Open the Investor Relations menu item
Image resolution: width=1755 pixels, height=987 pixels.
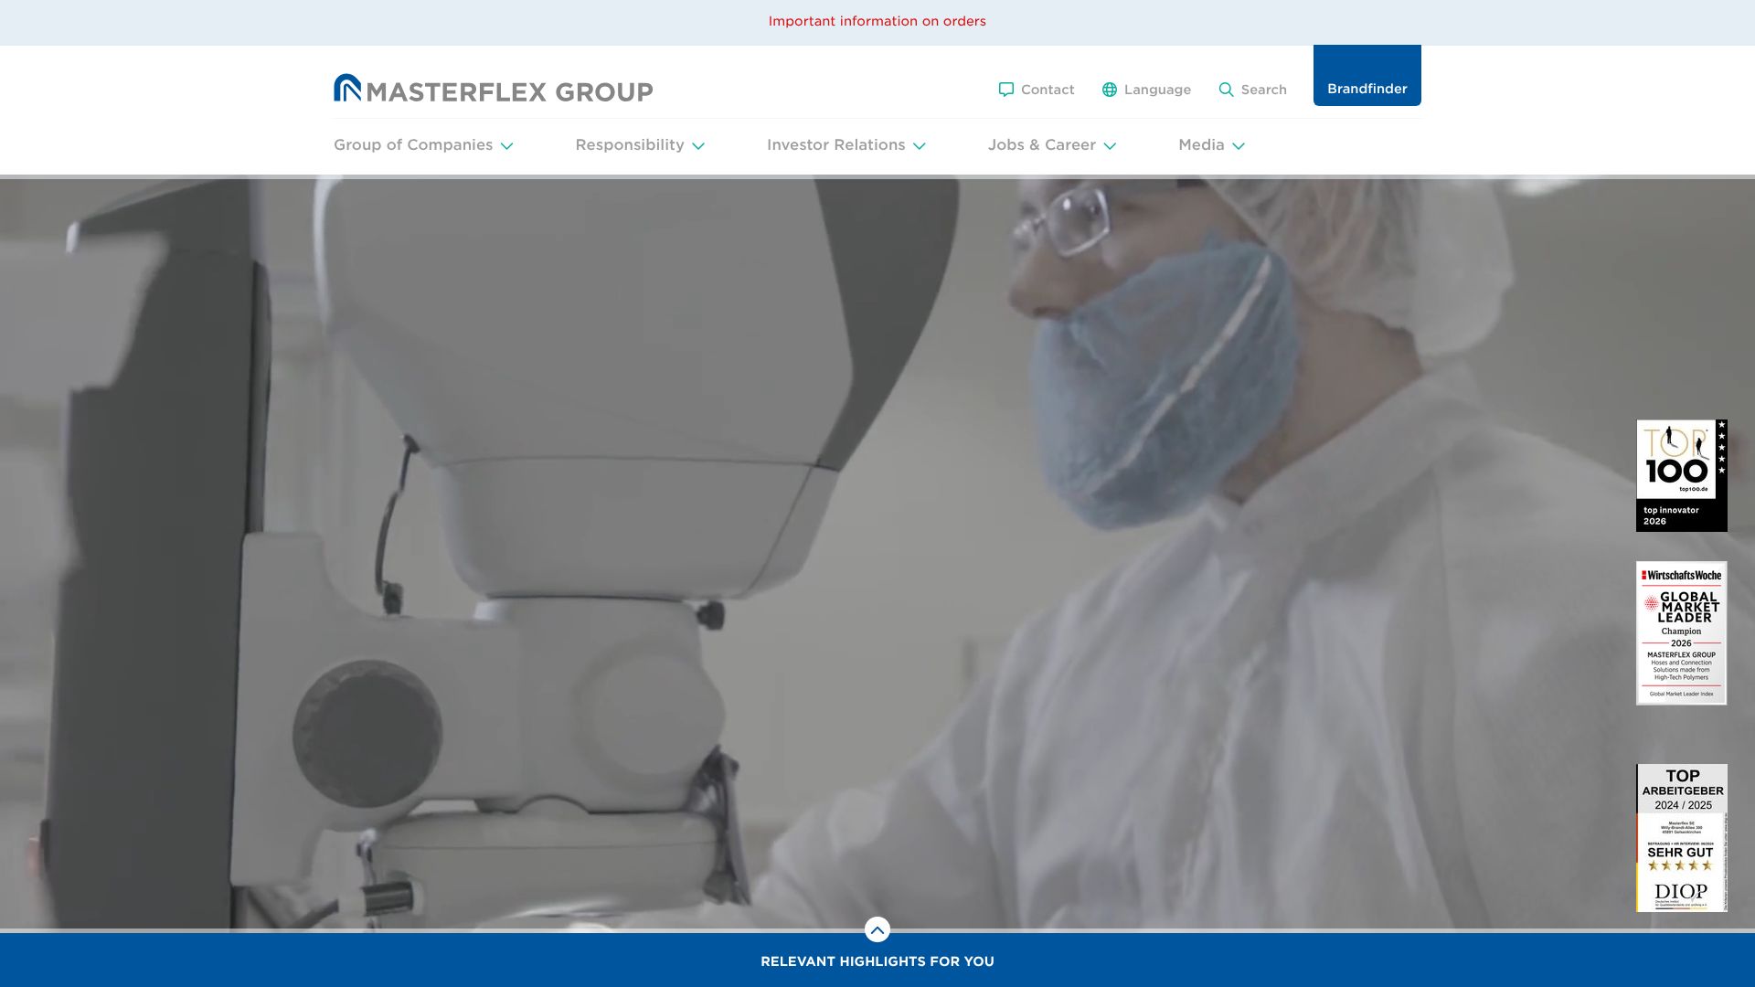pyautogui.click(x=835, y=144)
